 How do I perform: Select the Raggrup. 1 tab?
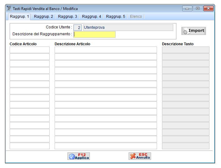pos(19,17)
